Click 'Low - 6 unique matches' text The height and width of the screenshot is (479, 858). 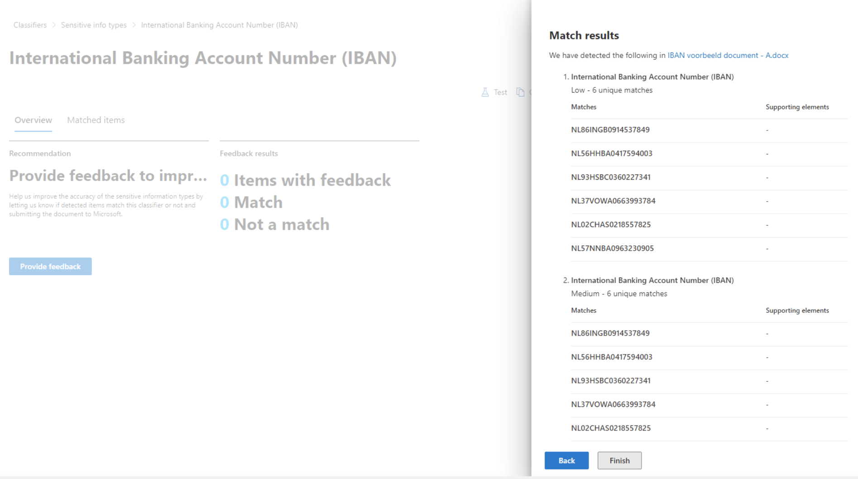click(x=612, y=90)
